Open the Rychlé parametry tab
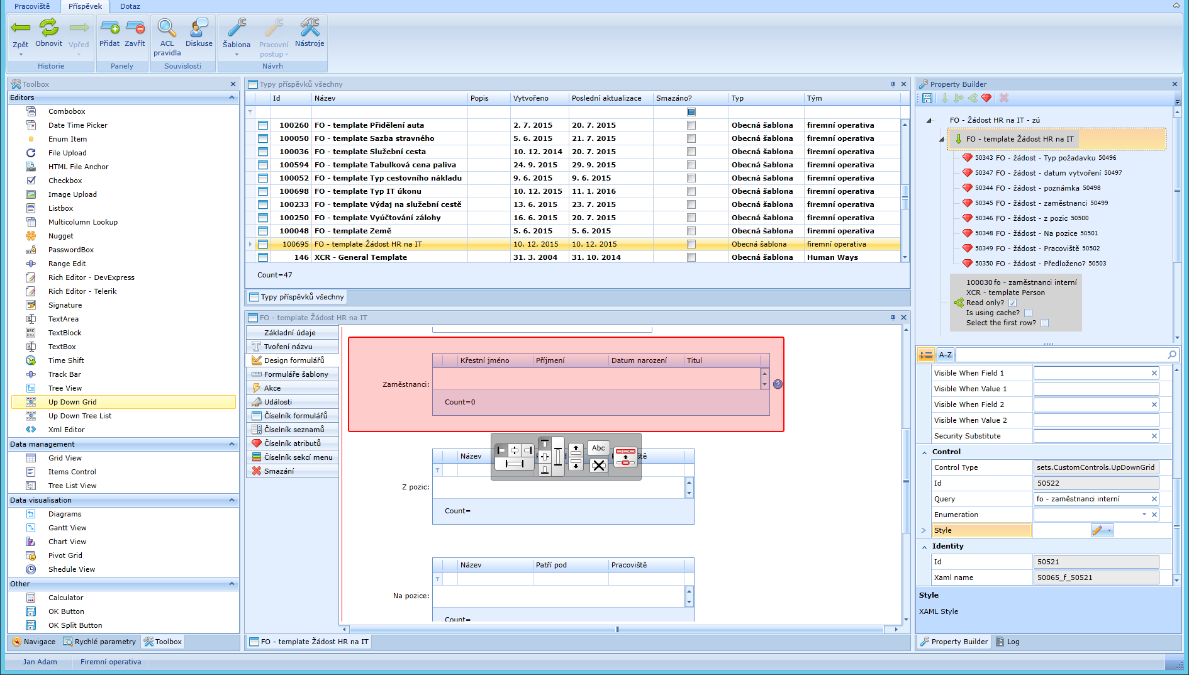 [99, 642]
